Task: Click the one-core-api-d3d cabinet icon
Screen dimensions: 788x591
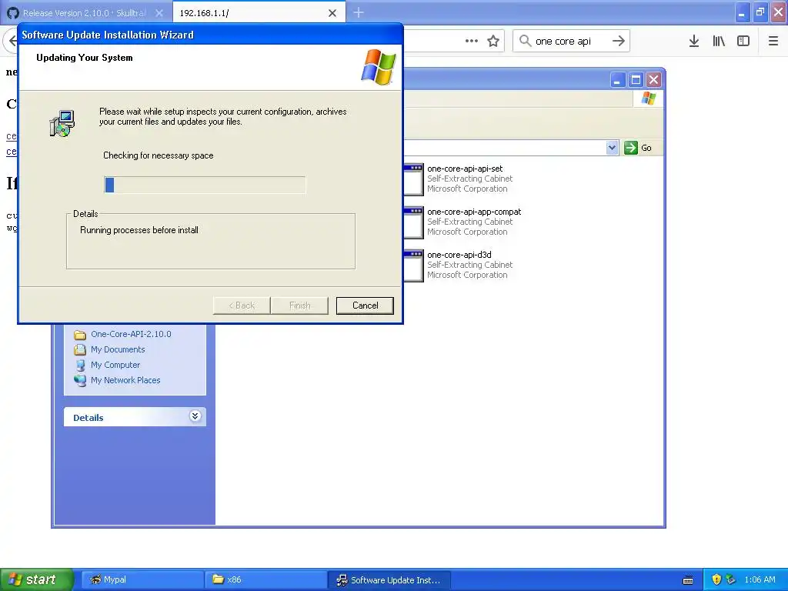Action: (413, 265)
